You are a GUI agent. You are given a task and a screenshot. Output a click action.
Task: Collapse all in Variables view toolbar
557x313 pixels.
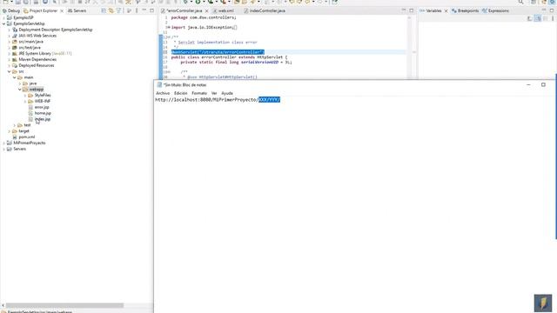(546, 18)
